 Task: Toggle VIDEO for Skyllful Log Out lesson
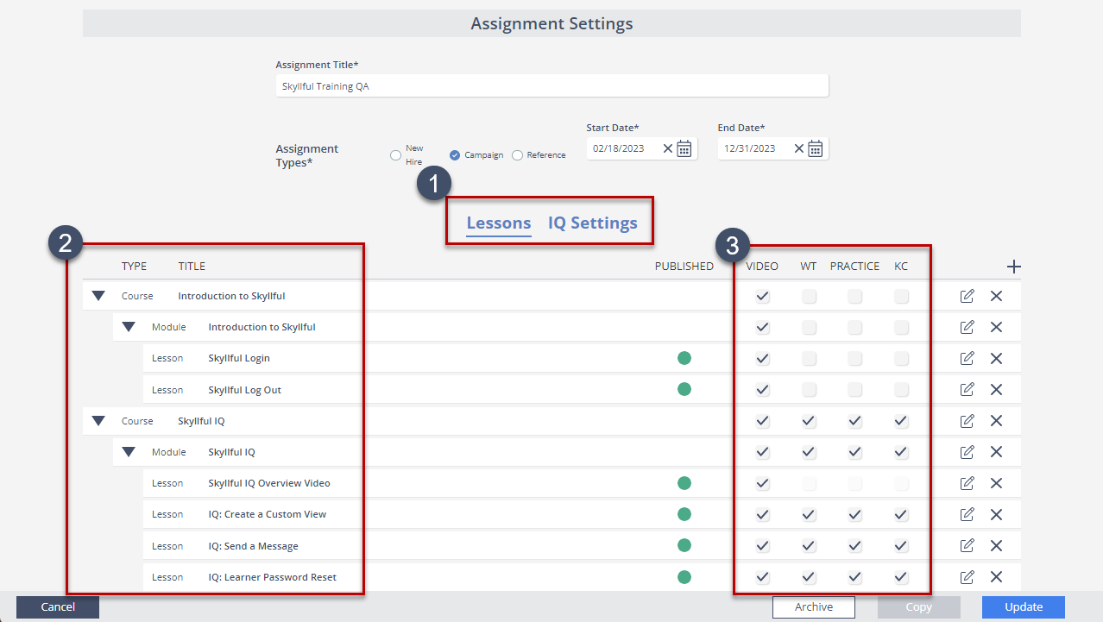pos(762,389)
